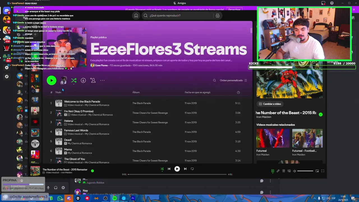Sort tracks by the Álbum column header
This screenshot has width=359, height=202.
pyautogui.click(x=136, y=92)
